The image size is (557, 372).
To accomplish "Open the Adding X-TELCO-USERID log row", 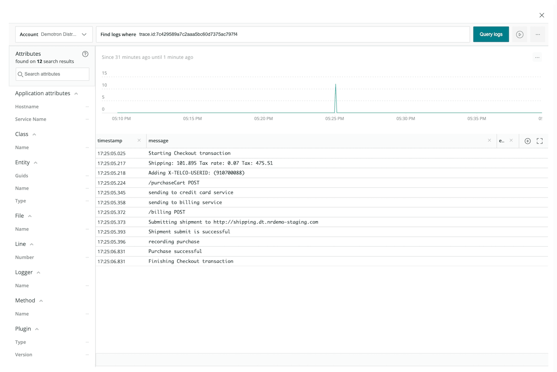I will coord(322,173).
